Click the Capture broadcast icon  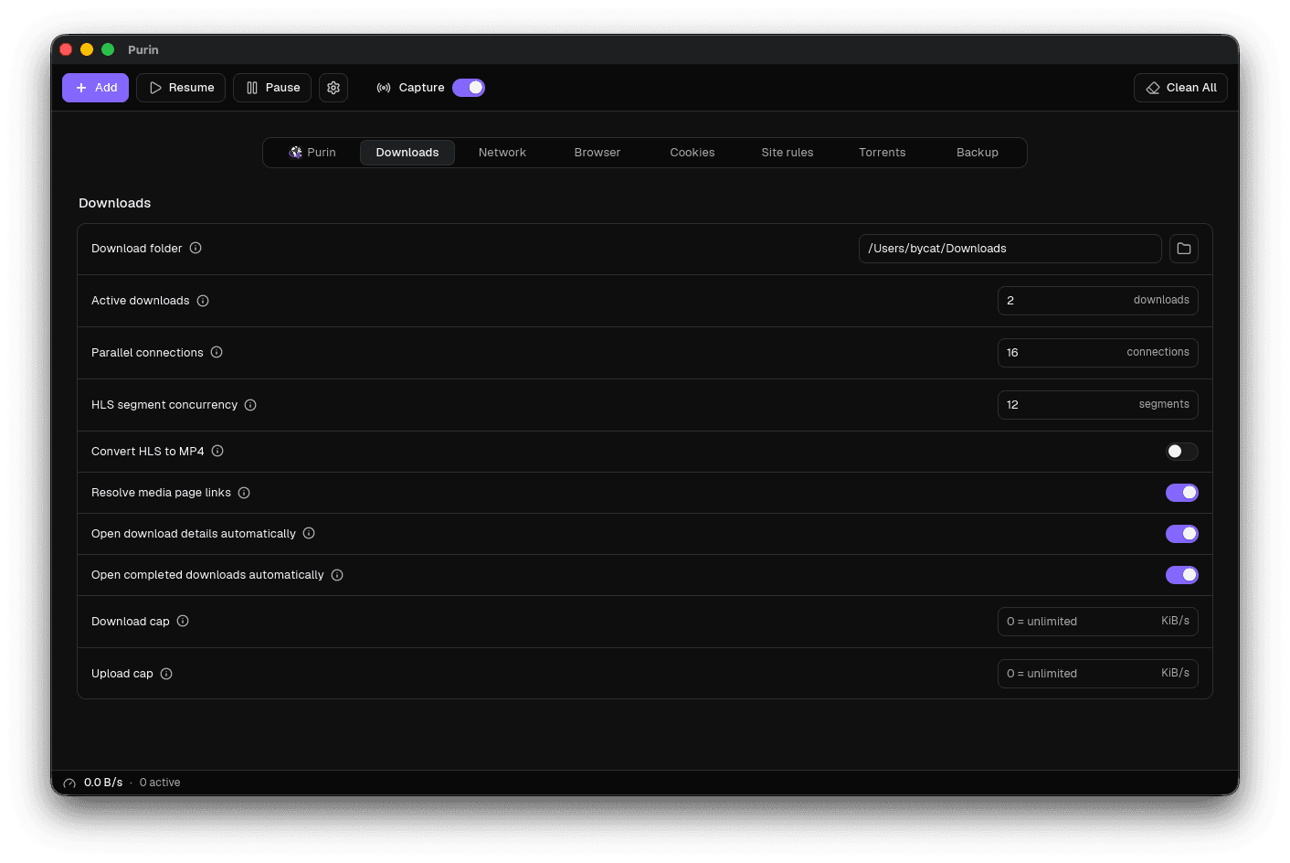(x=384, y=88)
